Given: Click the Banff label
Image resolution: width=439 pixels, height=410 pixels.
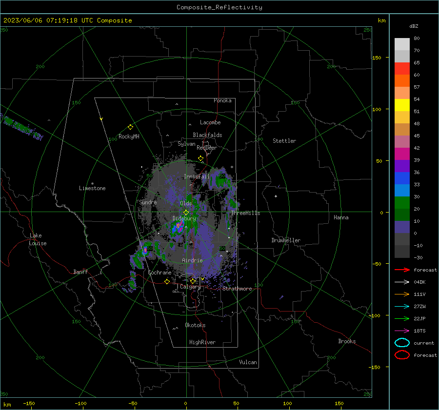Looking at the screenshot, I should tap(80, 272).
